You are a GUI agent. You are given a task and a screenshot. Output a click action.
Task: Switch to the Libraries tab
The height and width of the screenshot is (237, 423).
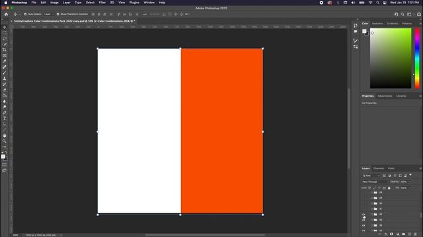(x=401, y=96)
